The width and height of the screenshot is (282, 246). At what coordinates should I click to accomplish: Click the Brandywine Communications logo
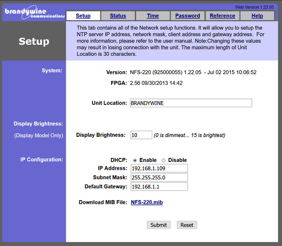[x=34, y=13]
